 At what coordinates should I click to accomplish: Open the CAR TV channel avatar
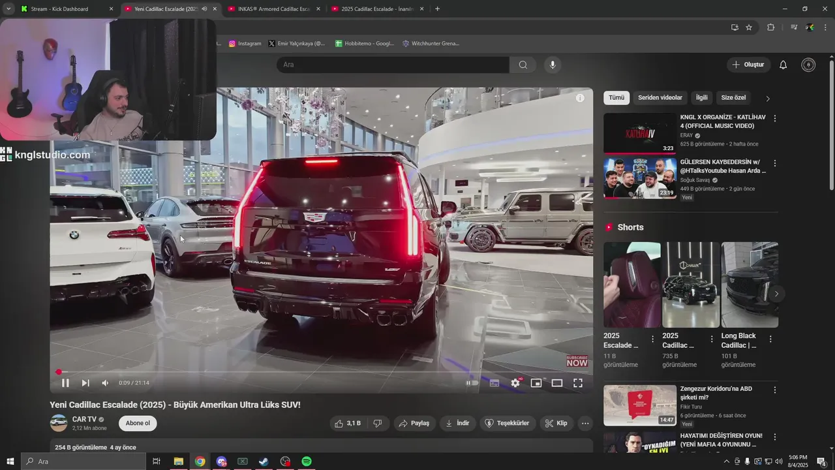pyautogui.click(x=59, y=423)
